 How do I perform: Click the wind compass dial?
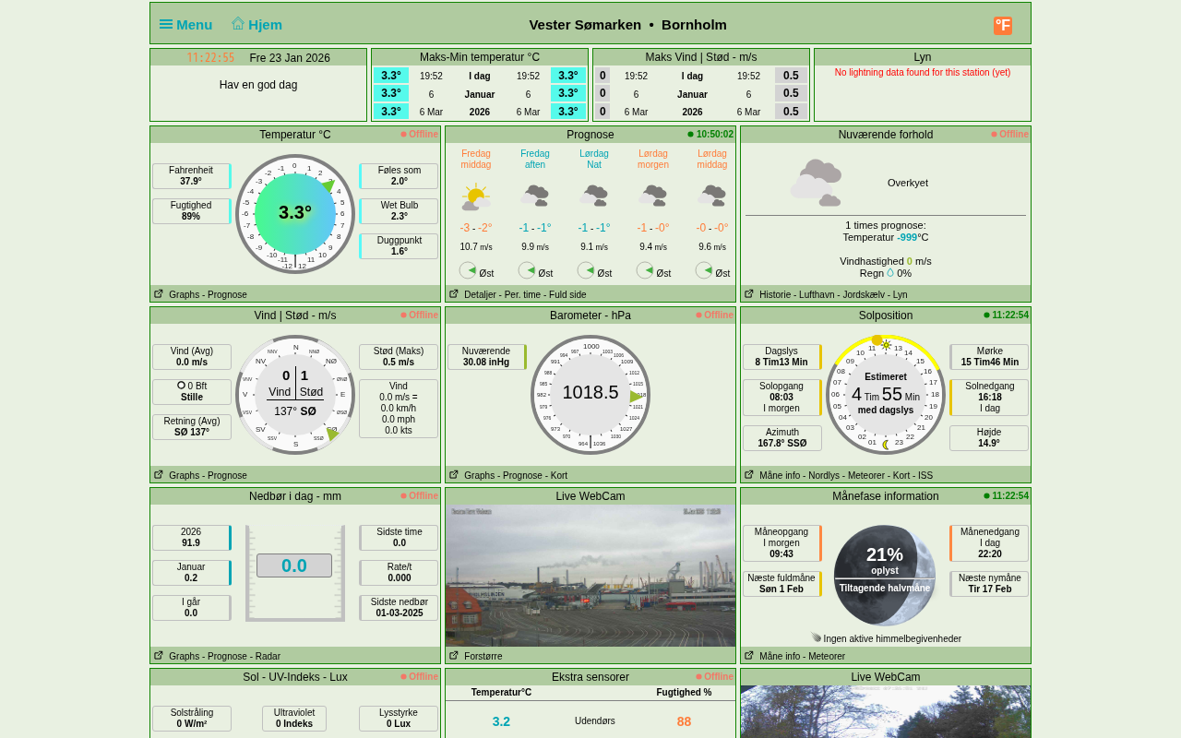point(295,395)
